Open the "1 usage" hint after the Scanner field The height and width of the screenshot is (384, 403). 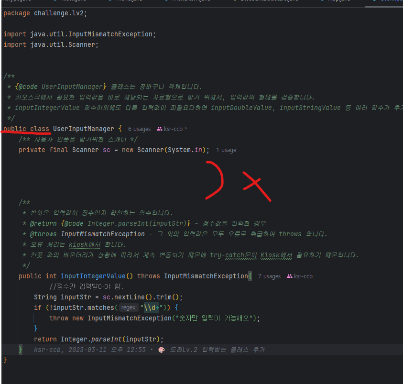click(x=226, y=150)
